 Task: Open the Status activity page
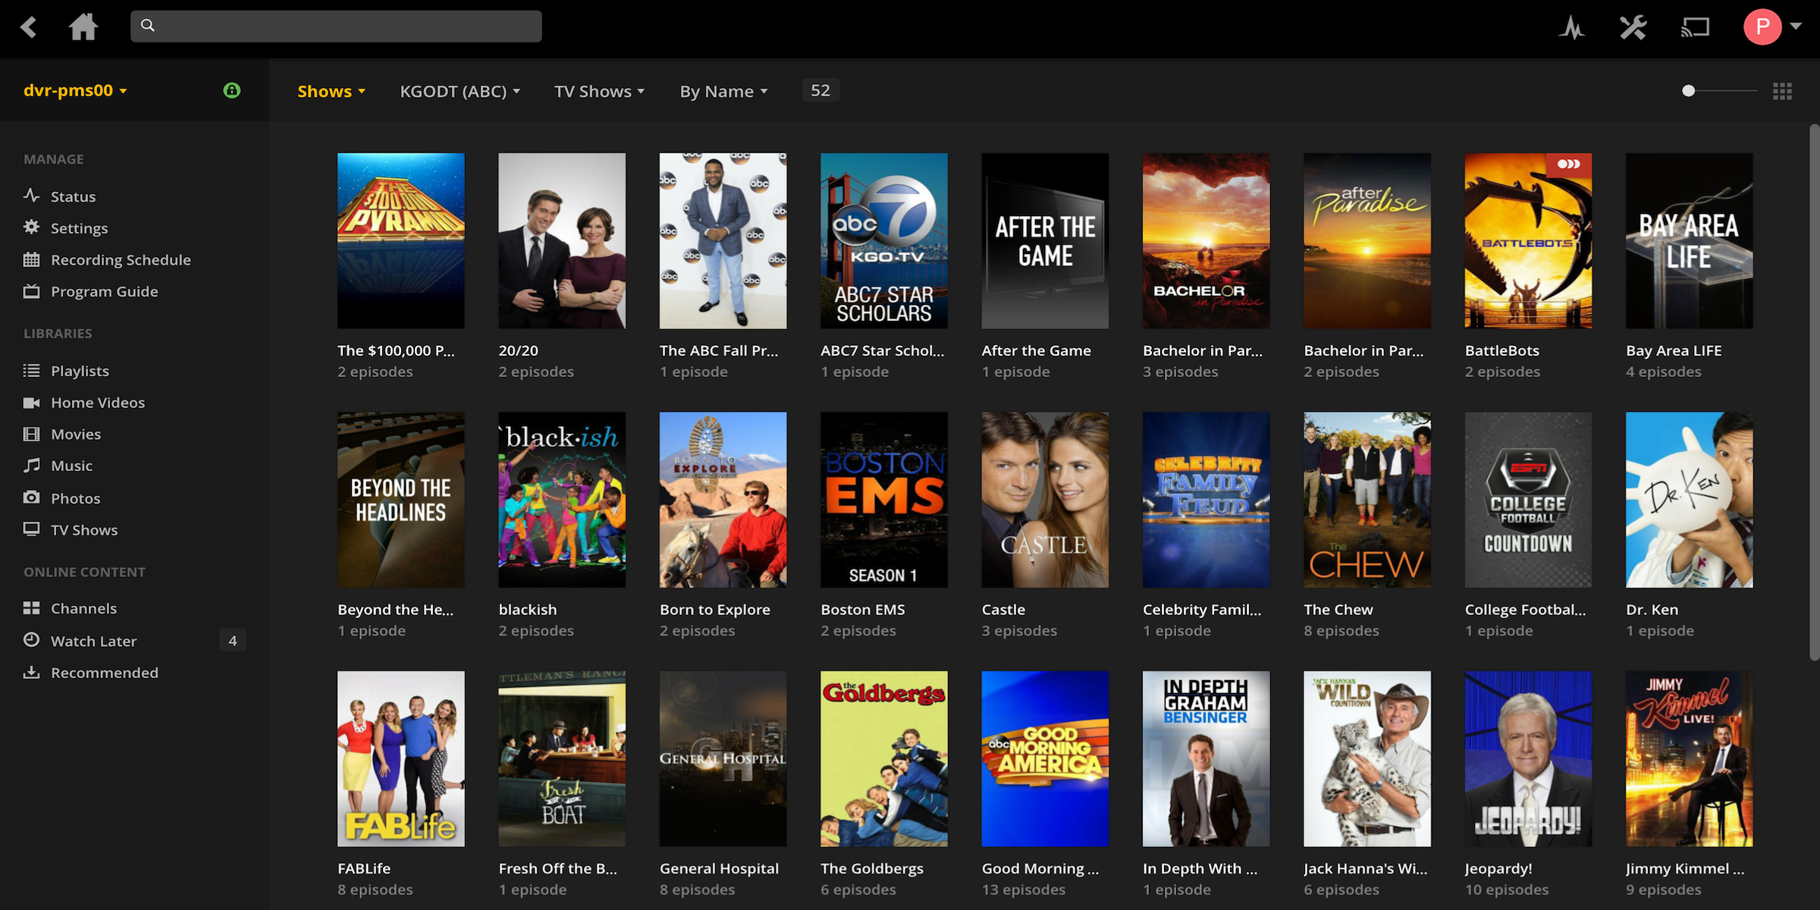(x=73, y=196)
